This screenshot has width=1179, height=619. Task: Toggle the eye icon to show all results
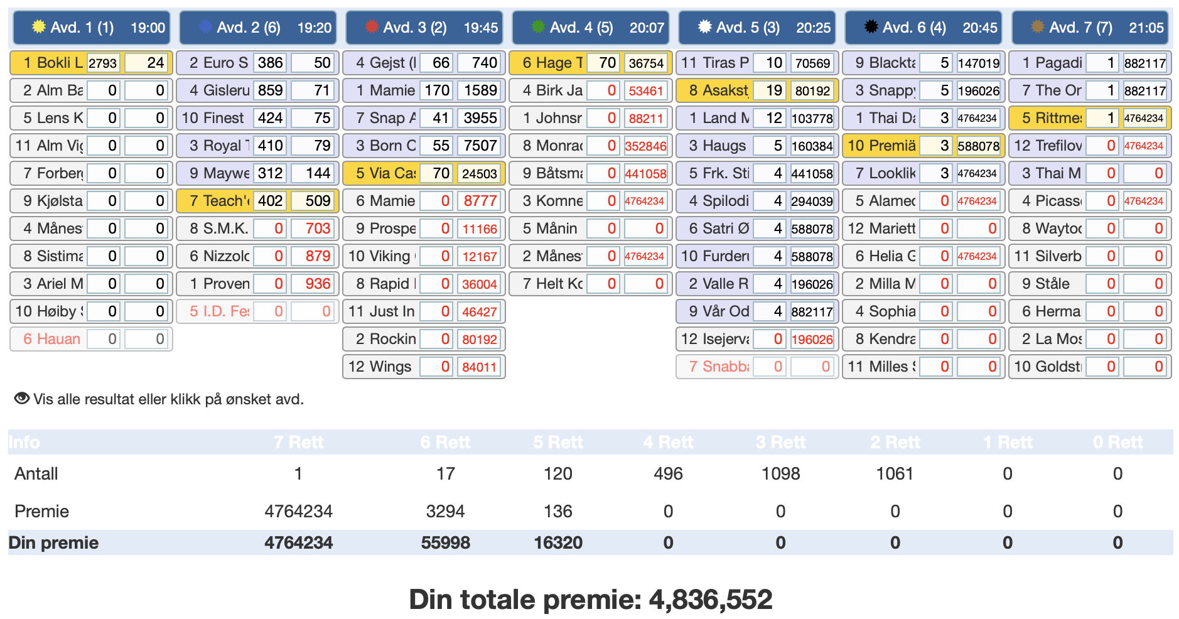[x=22, y=399]
